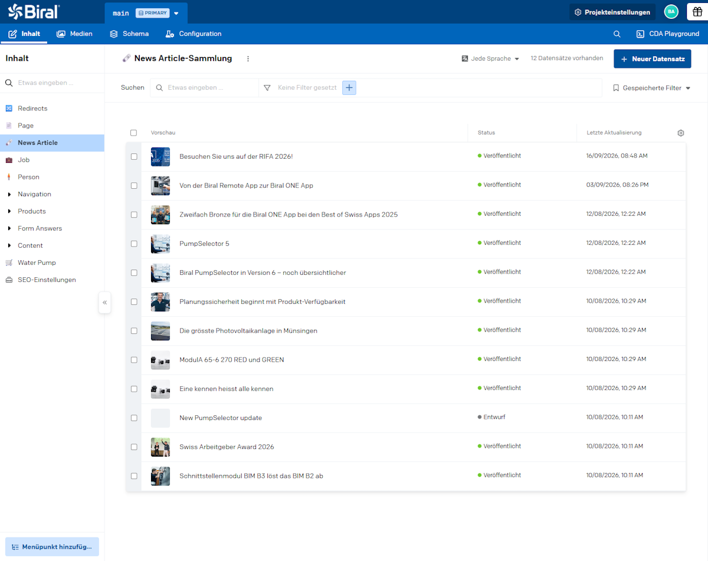
Task: Tick checkbox for 'PumpSelector 5' row
Action: click(x=134, y=244)
